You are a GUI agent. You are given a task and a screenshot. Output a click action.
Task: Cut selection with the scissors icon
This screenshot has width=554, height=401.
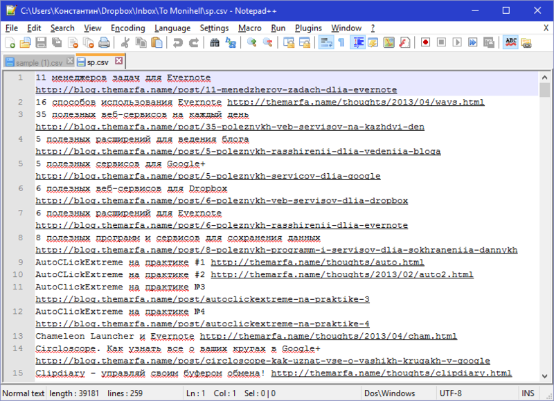pyautogui.click(x=125, y=43)
